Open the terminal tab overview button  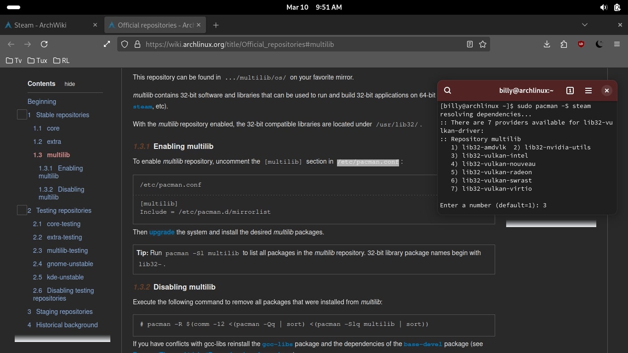click(570, 91)
